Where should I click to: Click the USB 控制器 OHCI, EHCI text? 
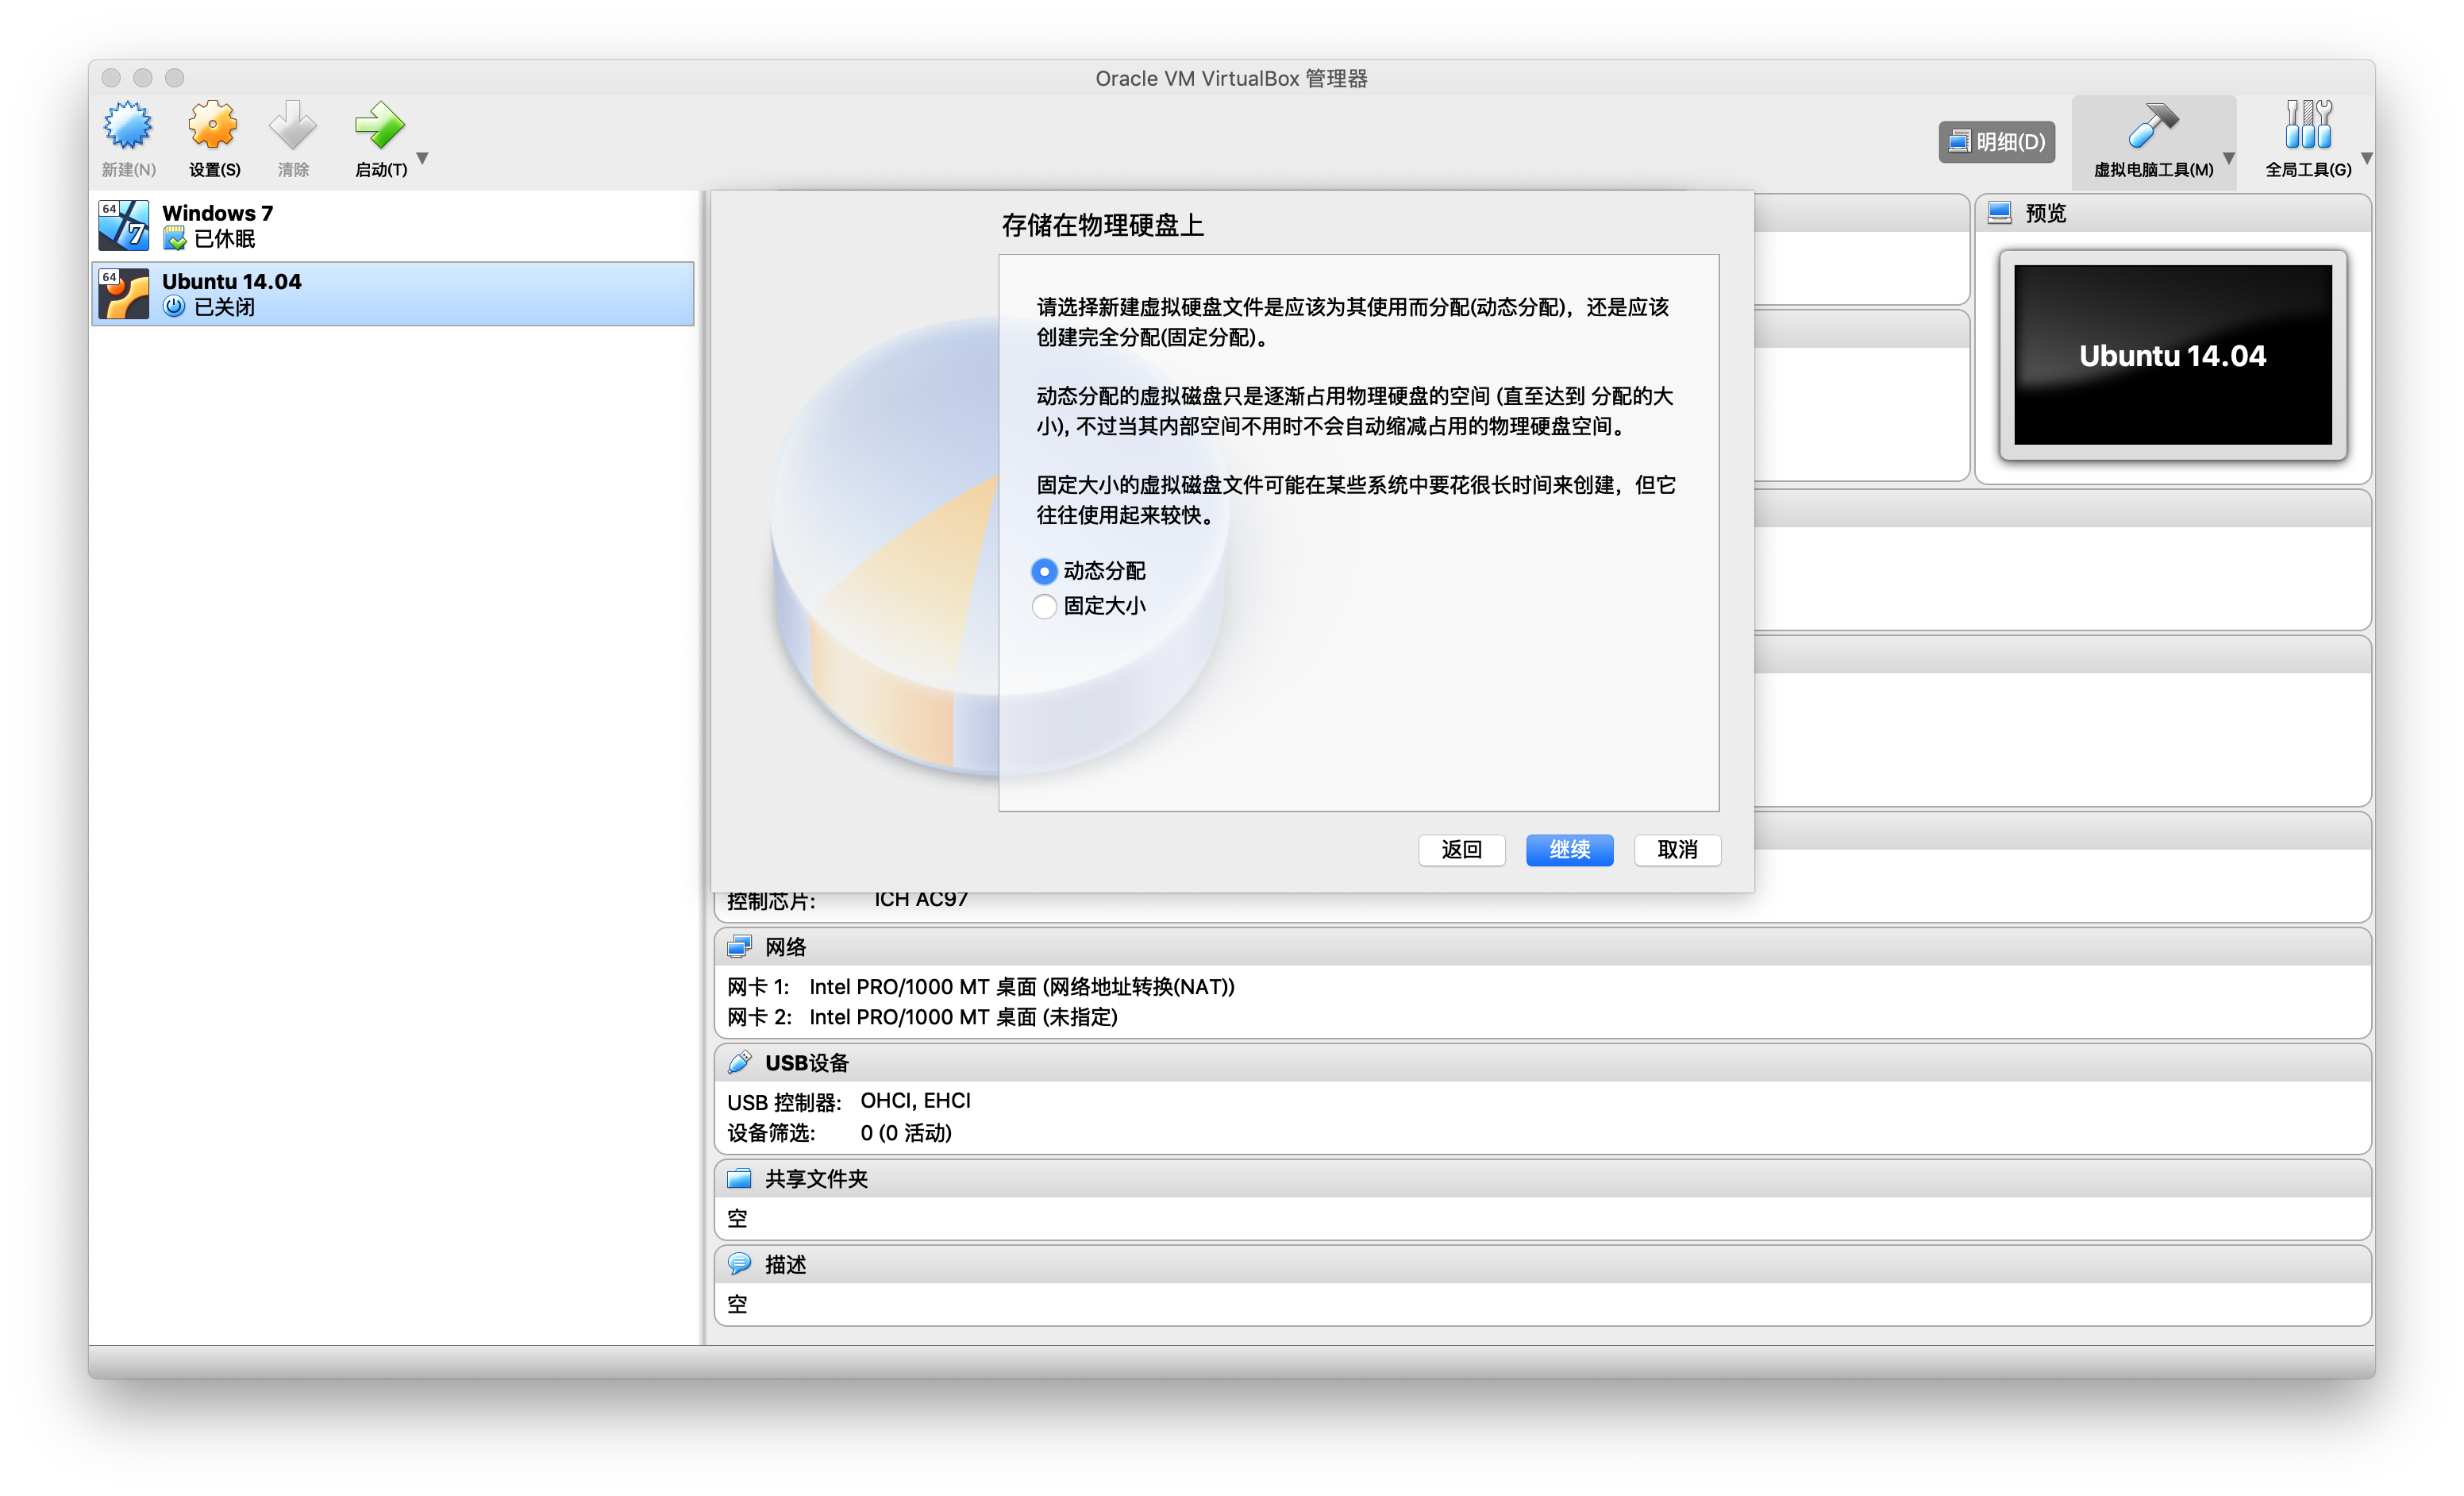[849, 1101]
